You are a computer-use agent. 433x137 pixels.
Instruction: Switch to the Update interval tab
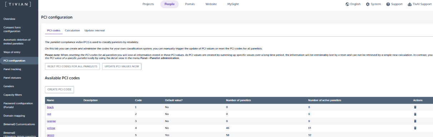coord(95,31)
